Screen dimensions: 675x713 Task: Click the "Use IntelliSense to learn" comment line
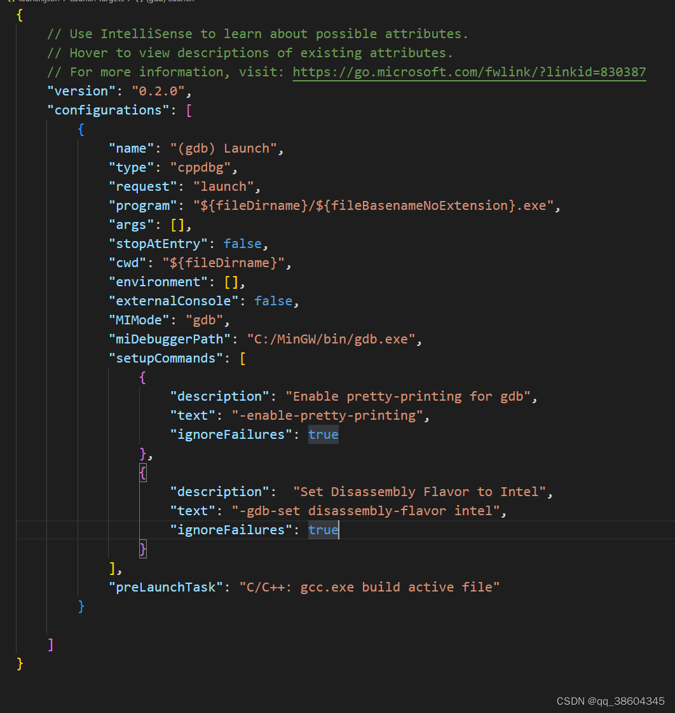[257, 34]
